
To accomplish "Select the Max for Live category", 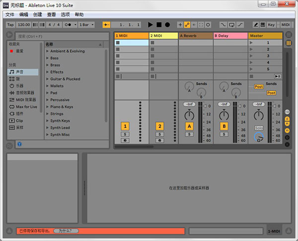I will tap(26, 107).
